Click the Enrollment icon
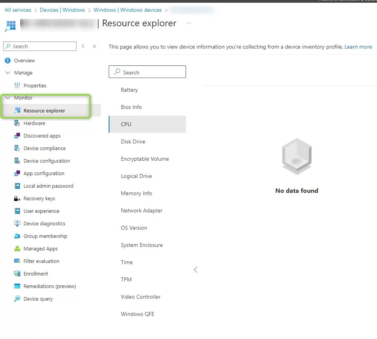 [17, 274]
